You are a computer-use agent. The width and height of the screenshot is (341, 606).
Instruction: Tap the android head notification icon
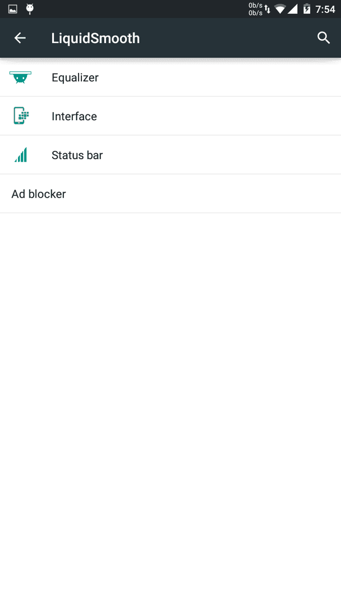coord(30,9)
